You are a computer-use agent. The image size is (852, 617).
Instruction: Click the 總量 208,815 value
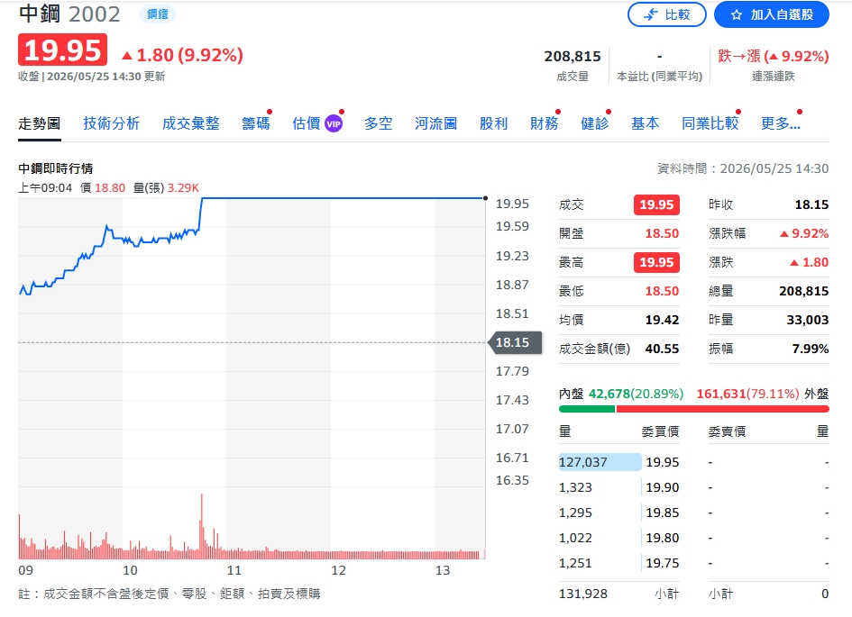point(803,291)
